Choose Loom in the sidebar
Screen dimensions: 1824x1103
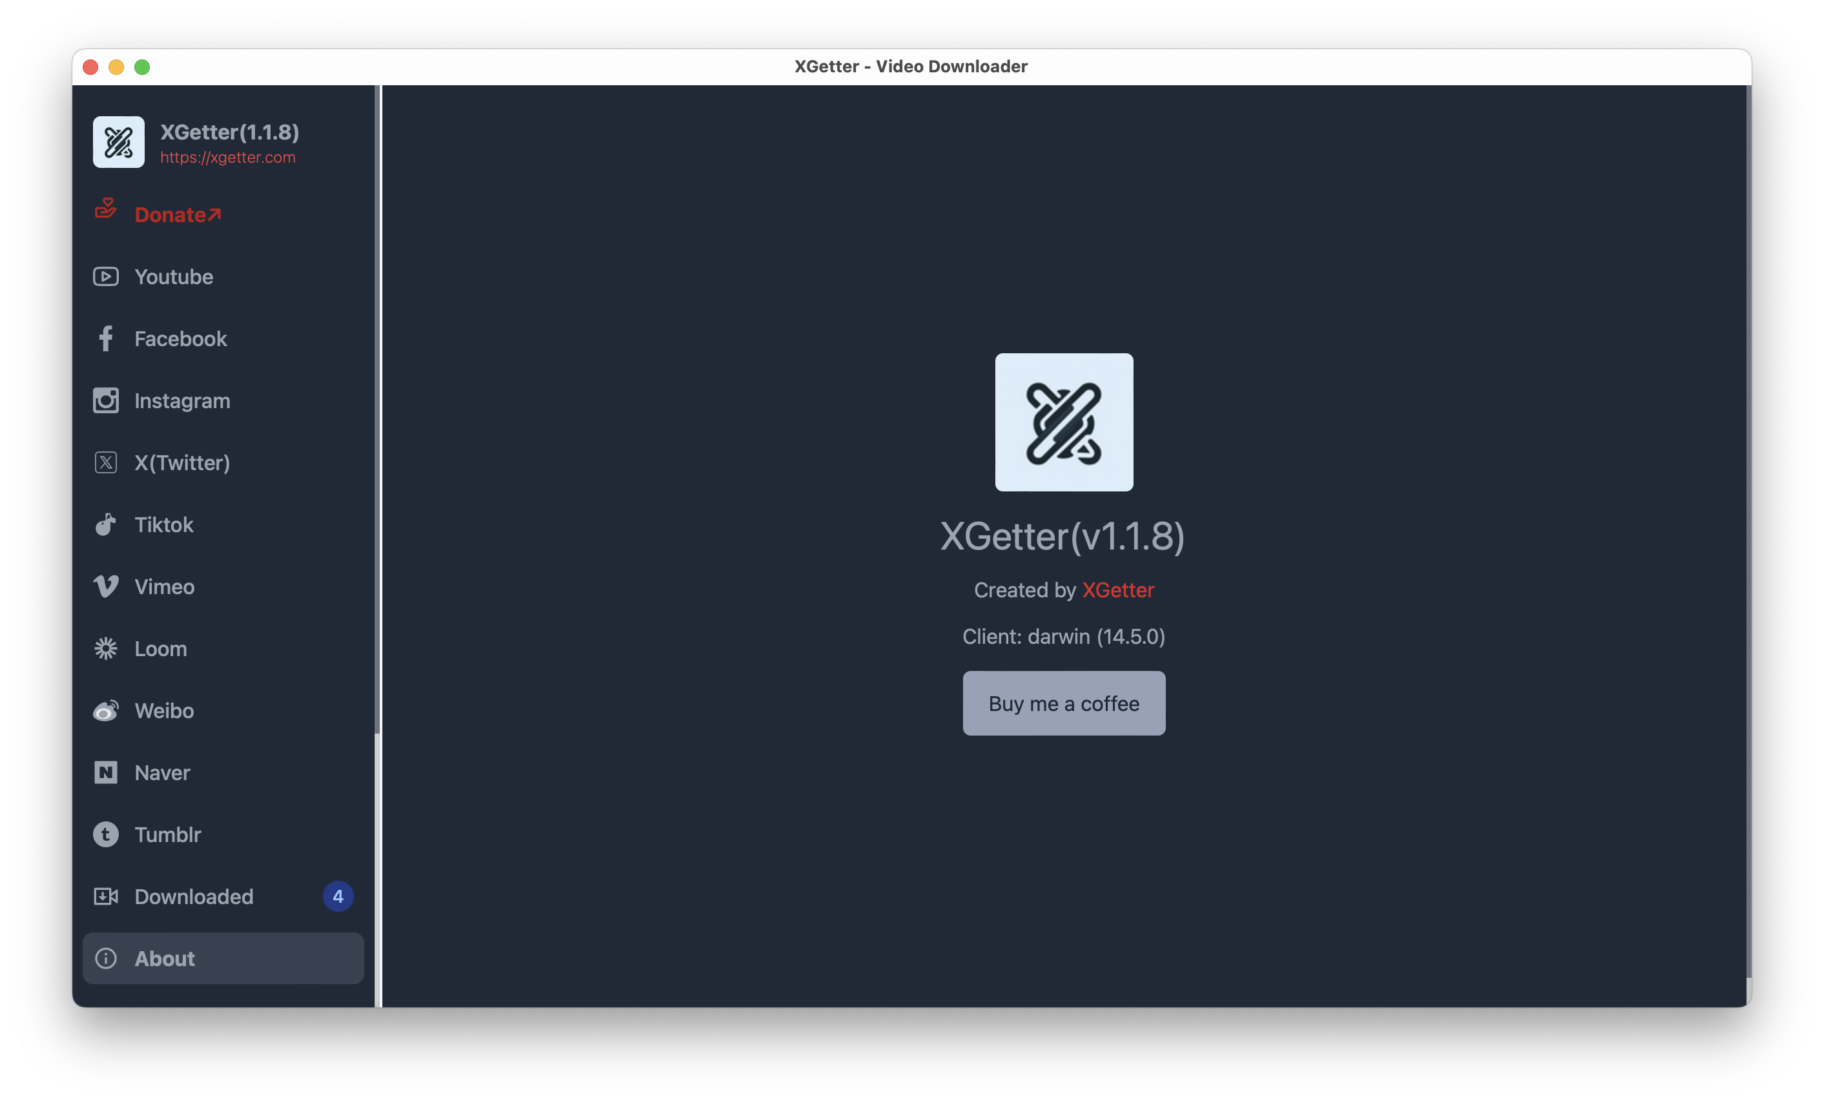point(223,648)
